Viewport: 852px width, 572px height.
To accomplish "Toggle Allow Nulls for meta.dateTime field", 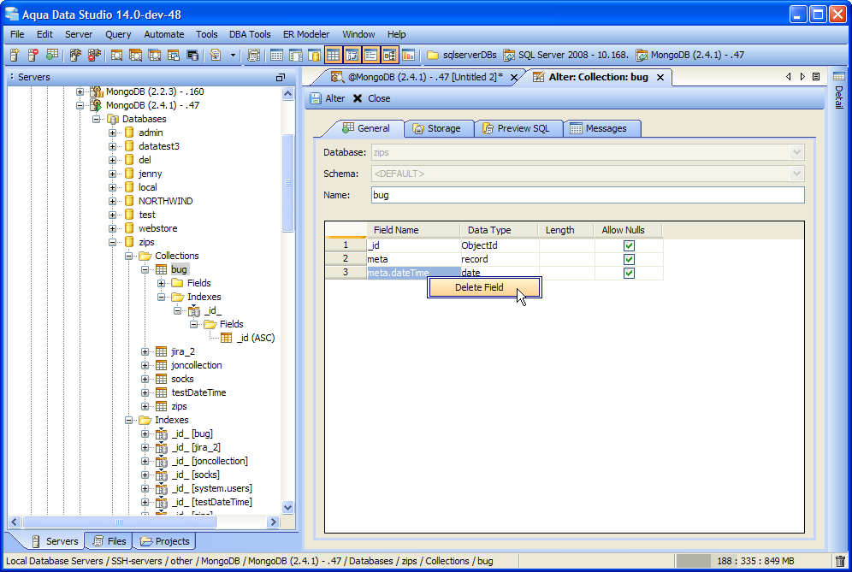I will [629, 273].
